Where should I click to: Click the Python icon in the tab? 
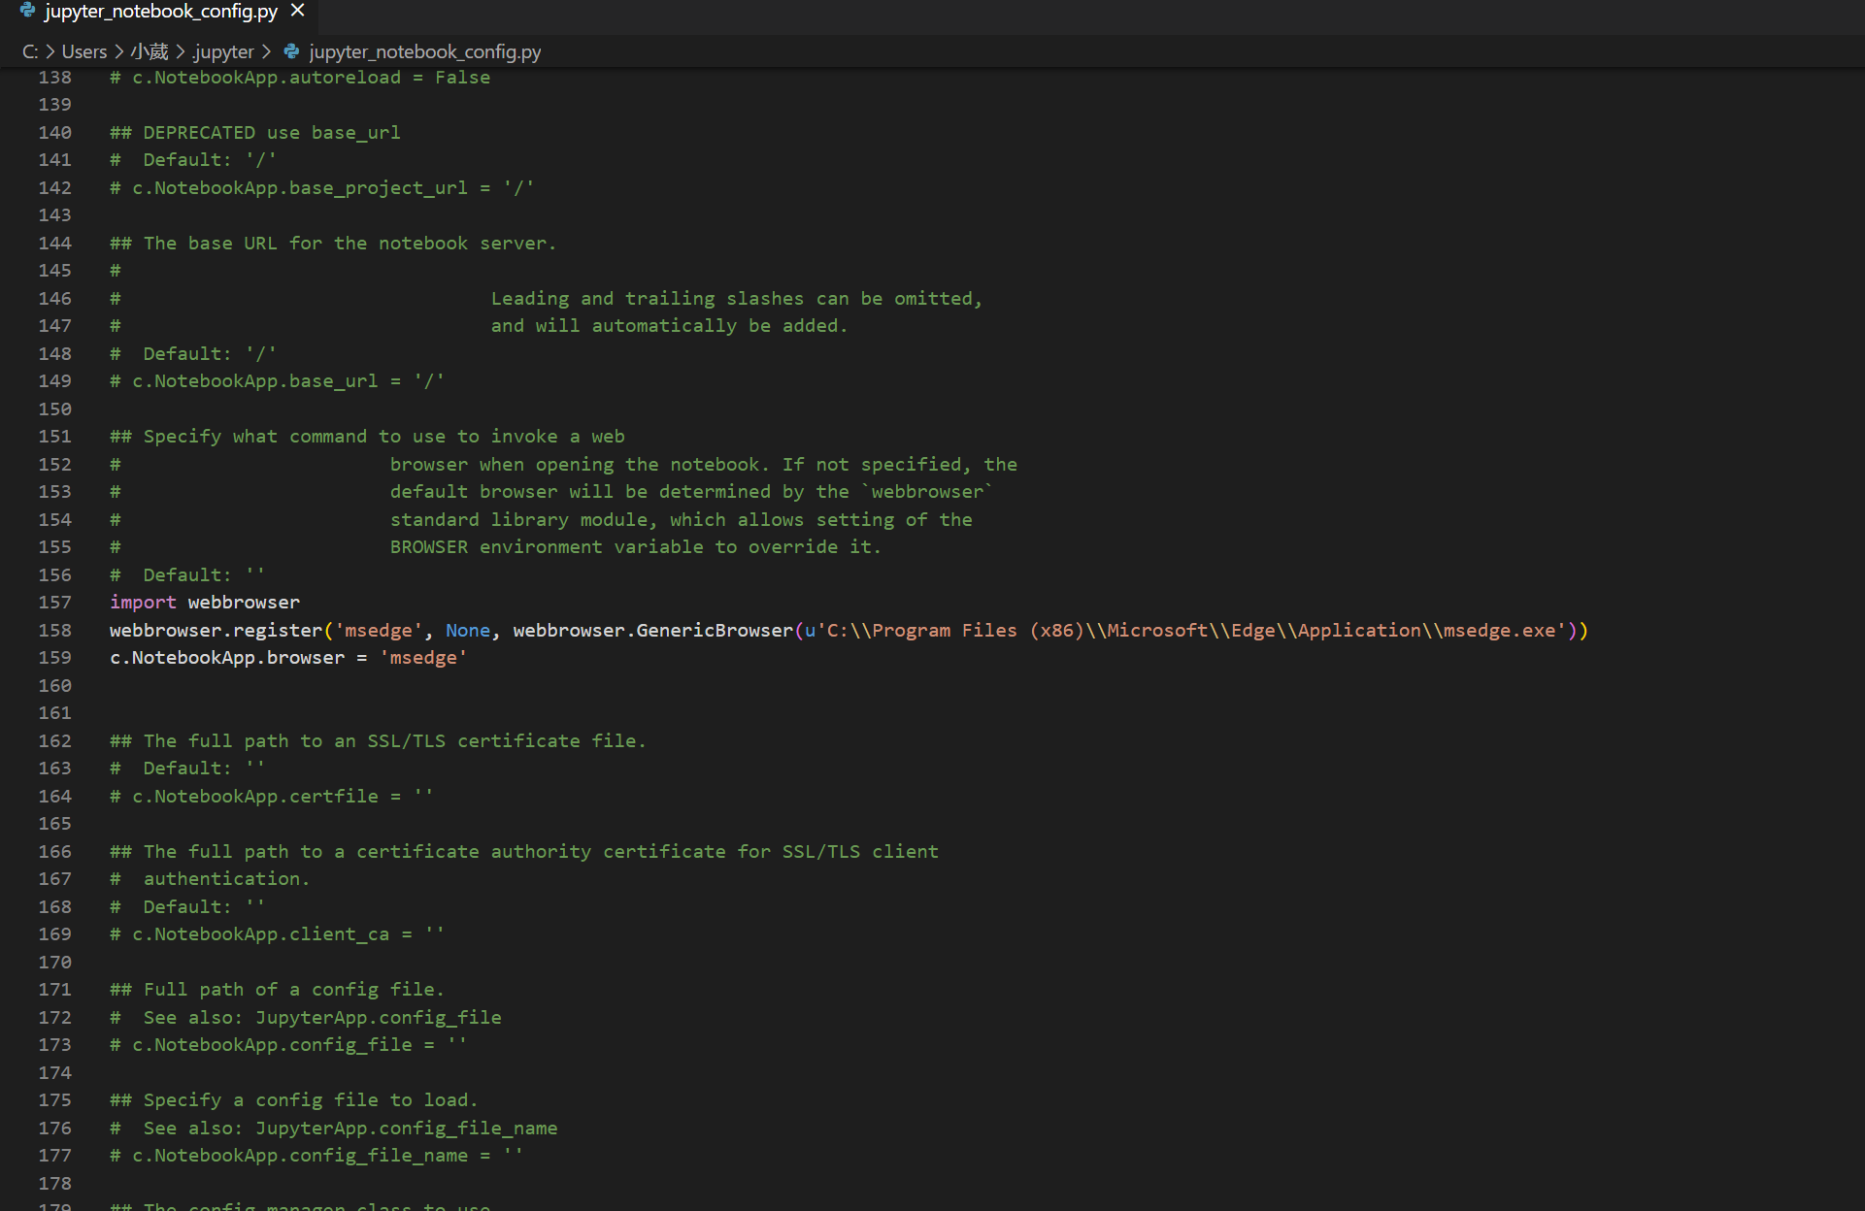click(28, 11)
